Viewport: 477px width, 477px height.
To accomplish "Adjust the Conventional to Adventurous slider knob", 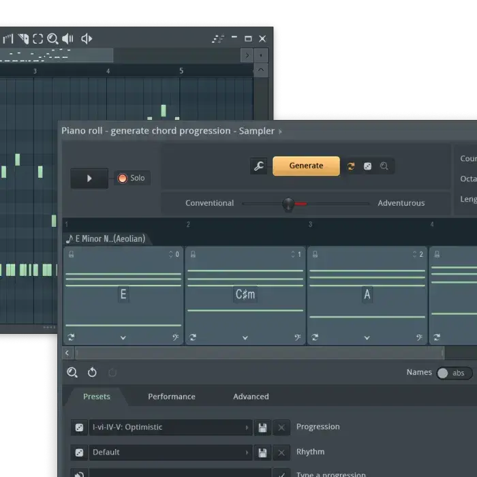I will [288, 204].
